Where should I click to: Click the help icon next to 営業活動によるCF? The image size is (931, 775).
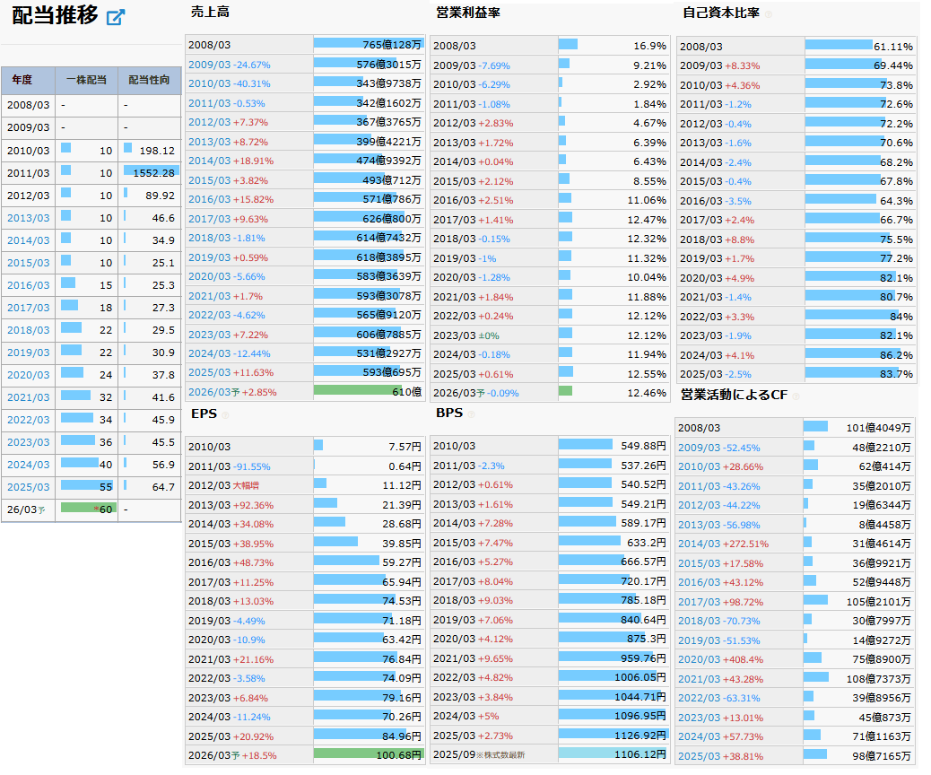coord(795,396)
